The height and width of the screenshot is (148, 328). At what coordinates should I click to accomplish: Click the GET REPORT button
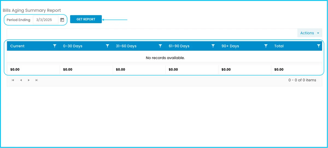[x=86, y=19]
